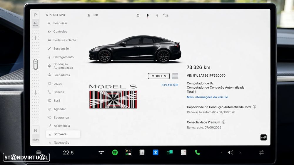294x165 pixels.
Task: Tap Renovação automática 04/10/2026 text
Action: 211,112
